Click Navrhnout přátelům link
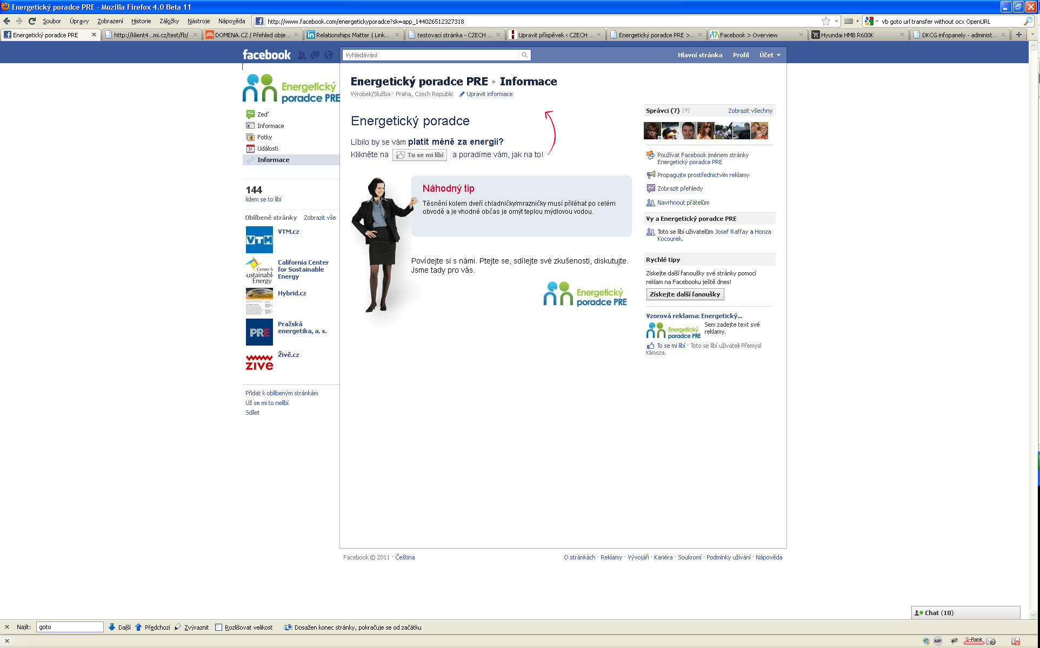This screenshot has width=1040, height=648. (683, 202)
